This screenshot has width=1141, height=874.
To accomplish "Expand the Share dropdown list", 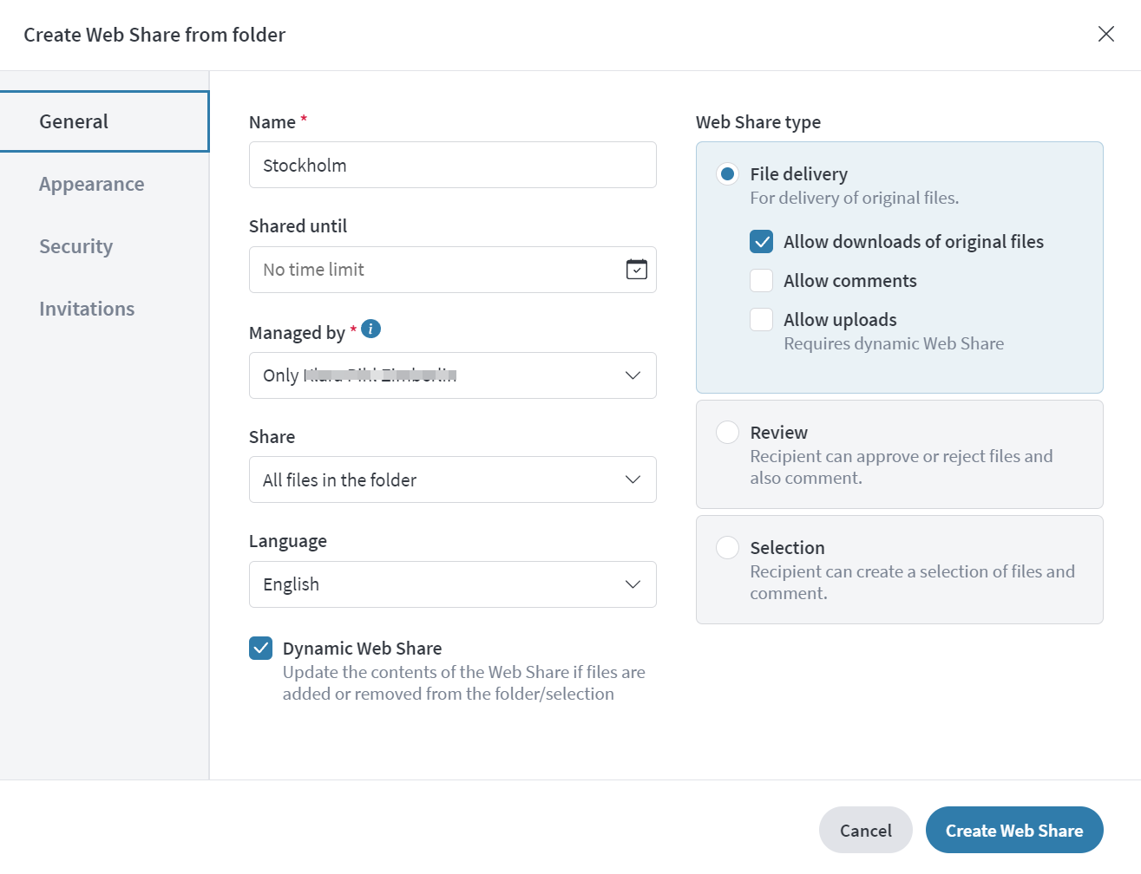I will [x=452, y=480].
